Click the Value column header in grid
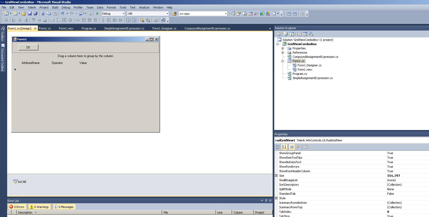 83,63
